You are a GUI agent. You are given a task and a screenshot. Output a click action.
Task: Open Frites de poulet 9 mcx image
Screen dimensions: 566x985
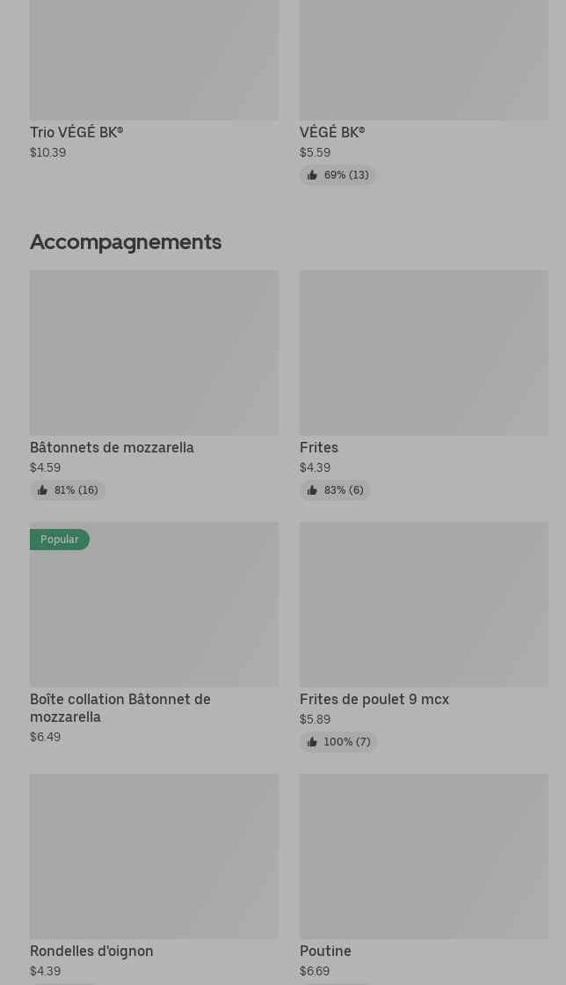tap(424, 604)
